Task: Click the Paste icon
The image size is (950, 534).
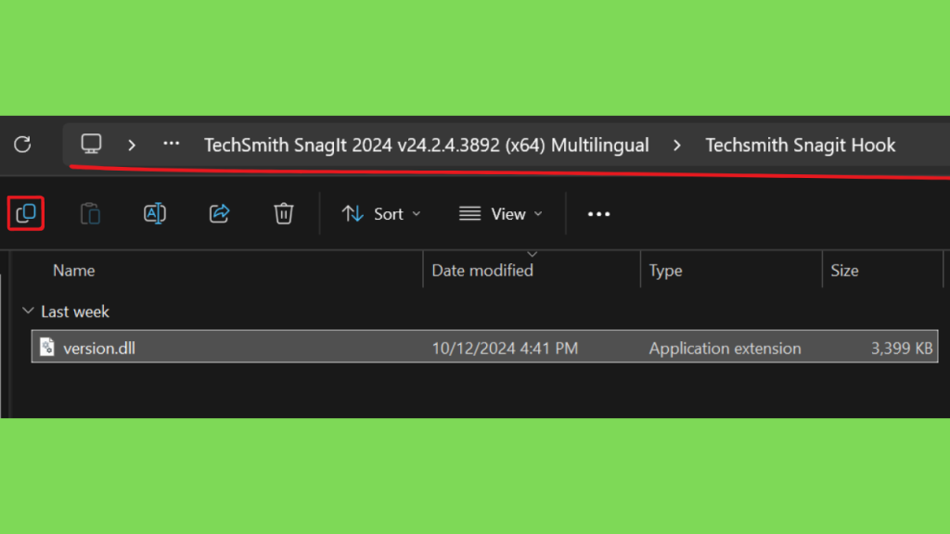Action: coord(90,214)
